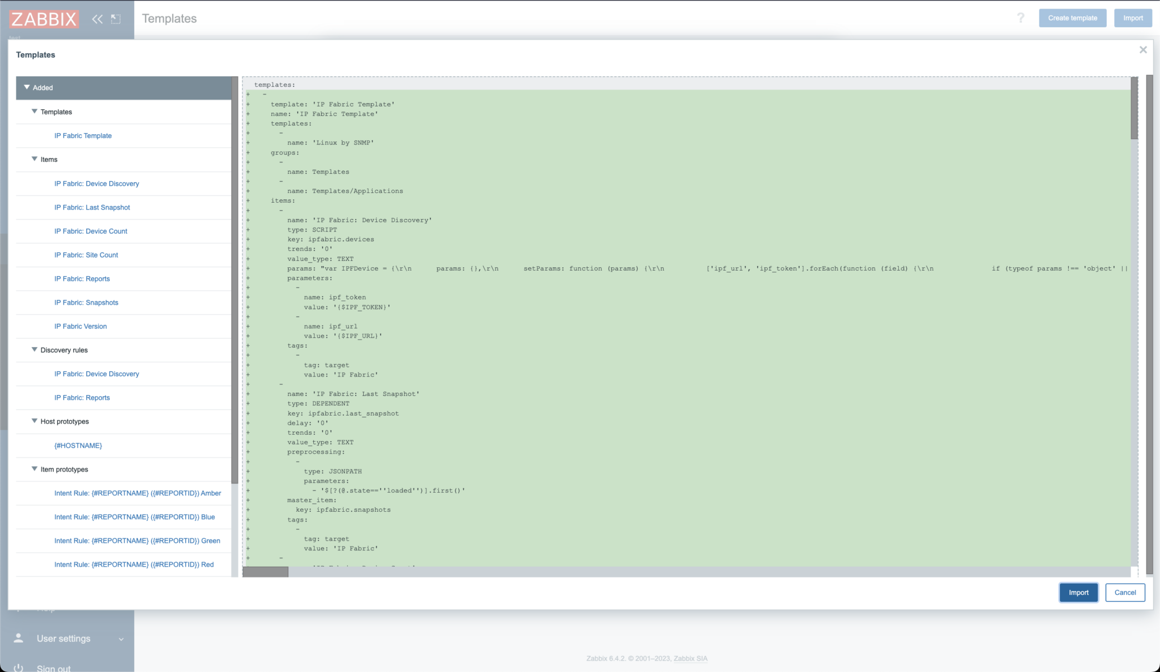Screen dimensions: 1160x672
Task: Collapse the Items tree group
Action: coord(35,159)
